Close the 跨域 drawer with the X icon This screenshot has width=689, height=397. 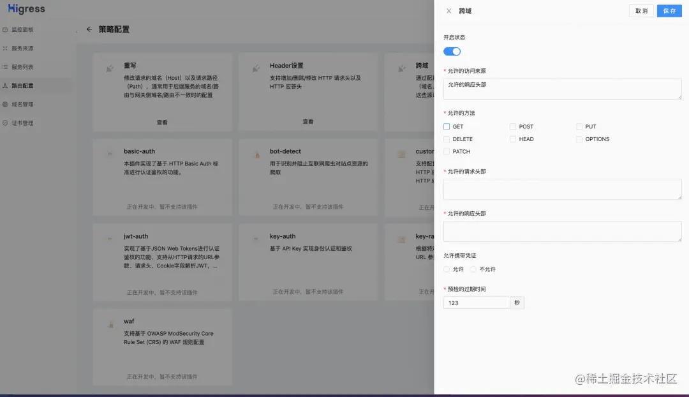448,11
